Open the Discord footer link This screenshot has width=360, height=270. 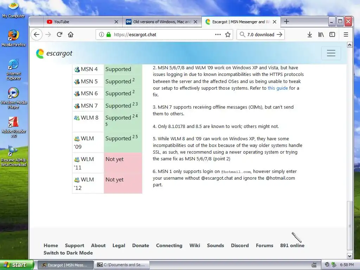tap(240, 245)
